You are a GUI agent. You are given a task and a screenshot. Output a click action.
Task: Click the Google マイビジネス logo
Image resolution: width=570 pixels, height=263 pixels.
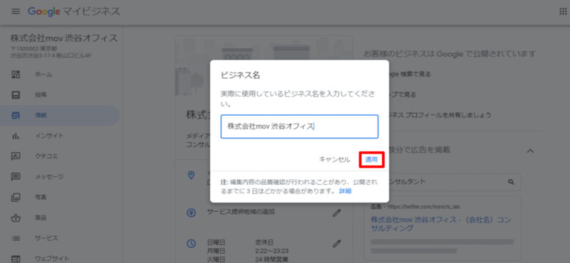[x=74, y=11]
